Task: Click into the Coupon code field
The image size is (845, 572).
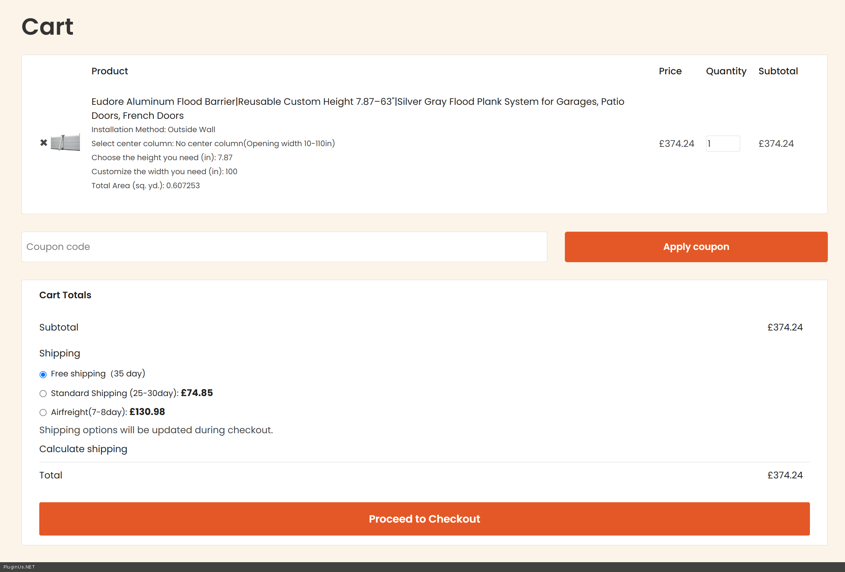Action: point(284,247)
